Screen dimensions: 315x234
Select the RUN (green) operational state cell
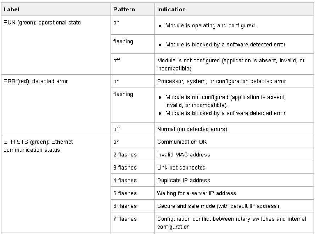tap(56, 45)
